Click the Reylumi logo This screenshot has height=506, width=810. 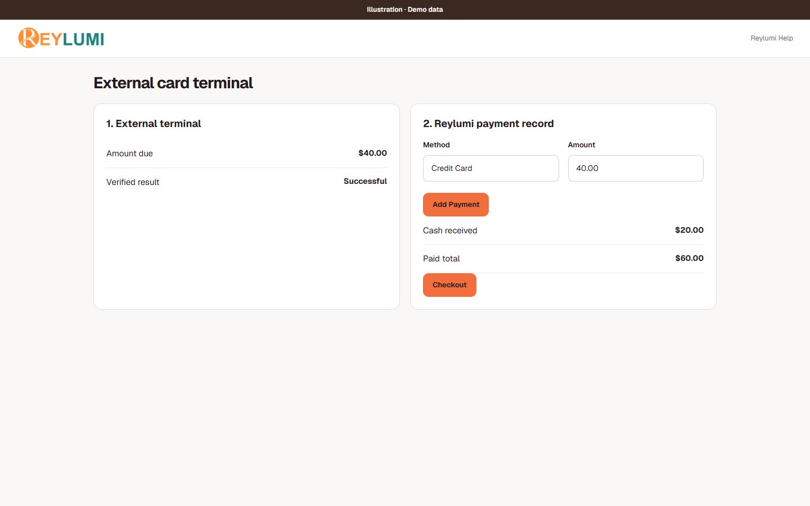click(x=61, y=38)
